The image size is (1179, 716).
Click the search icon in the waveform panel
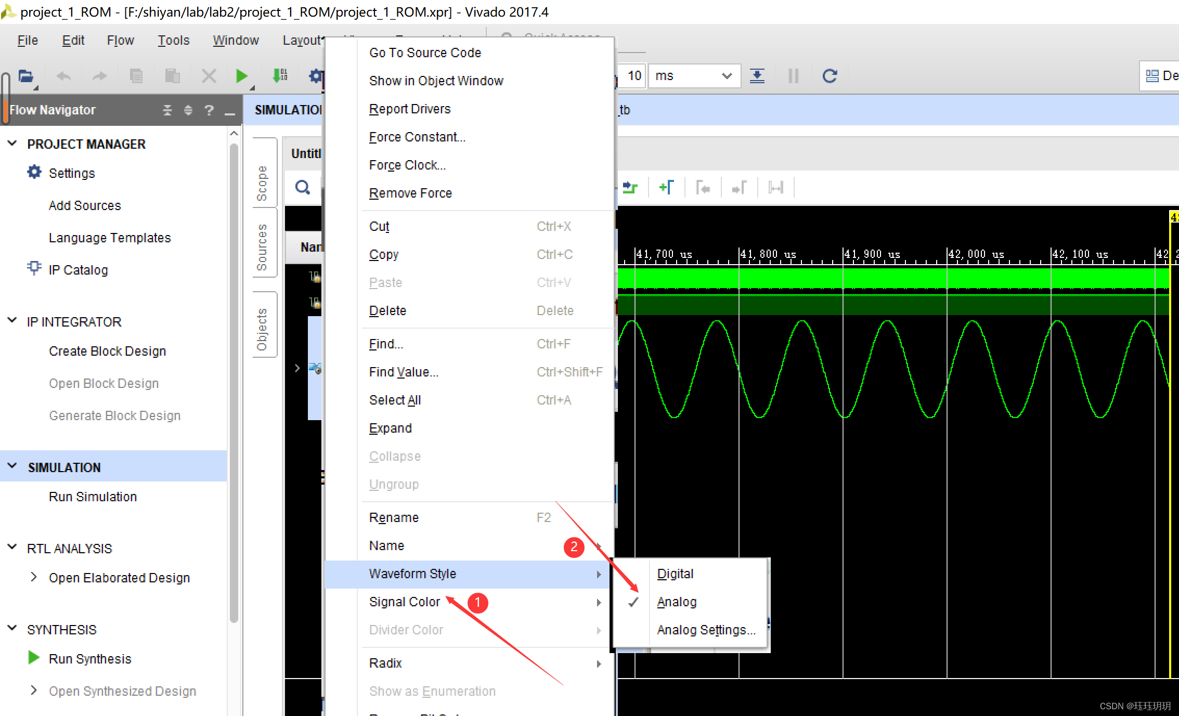pyautogui.click(x=302, y=187)
